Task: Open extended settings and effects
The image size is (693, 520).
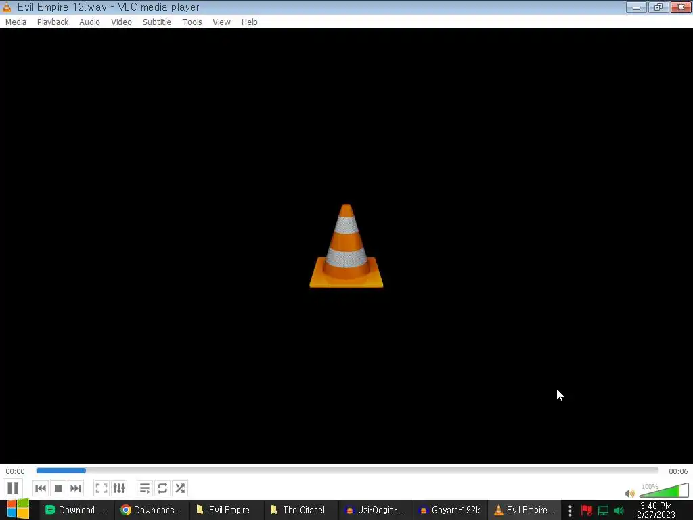Action: [x=119, y=488]
